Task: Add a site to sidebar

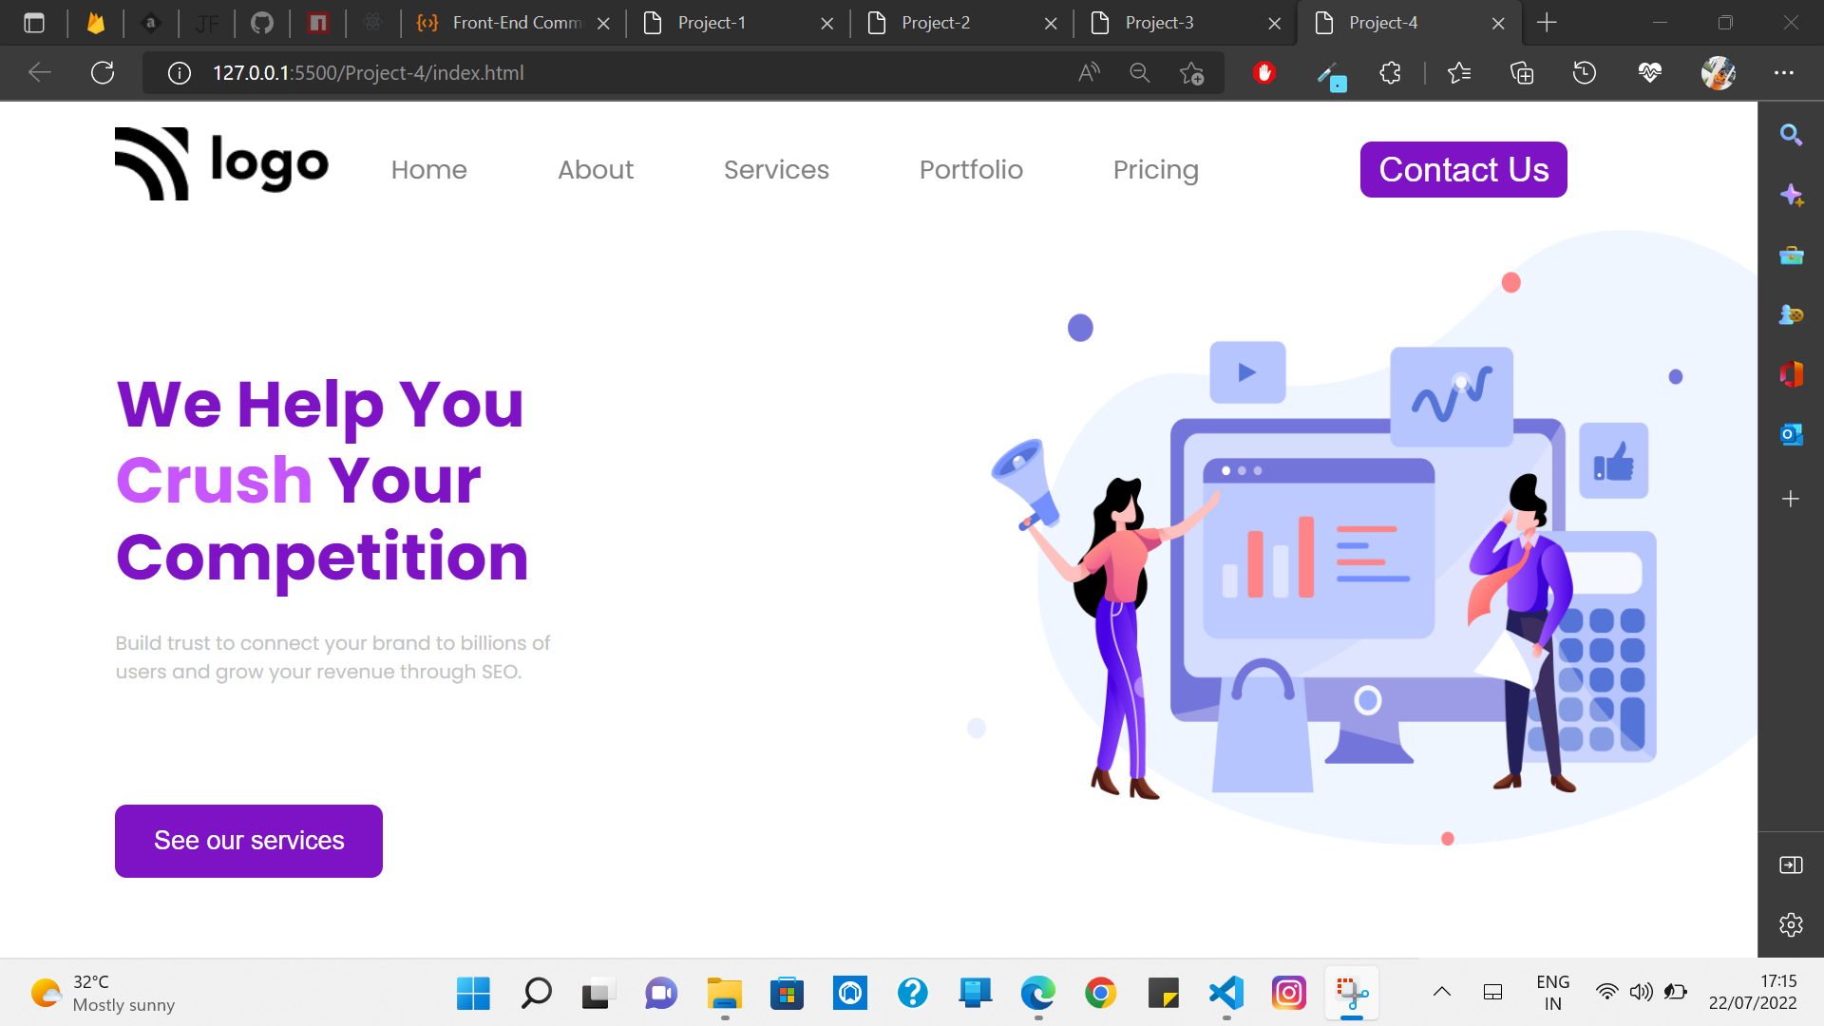Action: 1791,499
